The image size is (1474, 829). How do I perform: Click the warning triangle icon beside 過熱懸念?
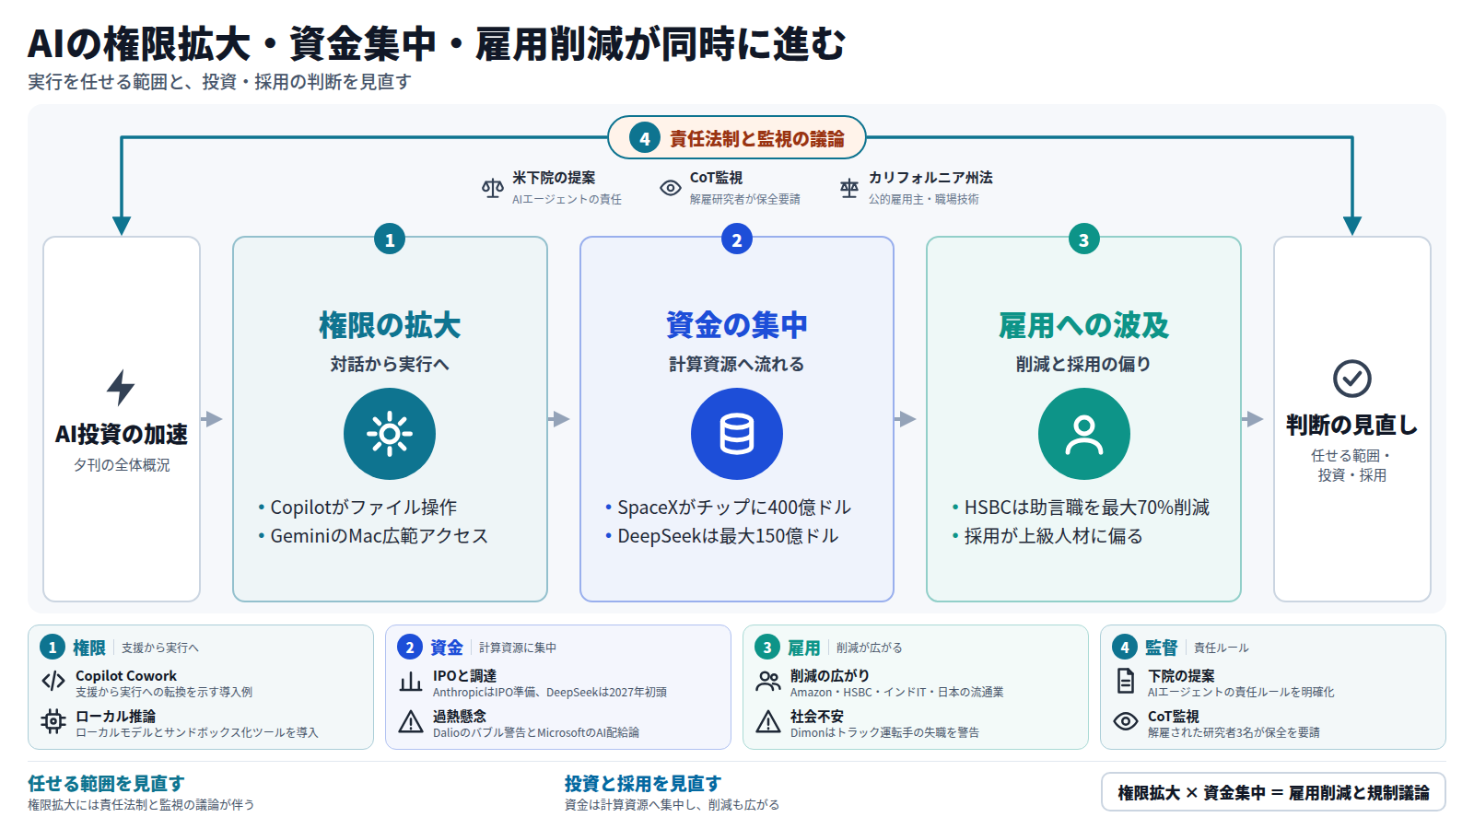point(411,721)
